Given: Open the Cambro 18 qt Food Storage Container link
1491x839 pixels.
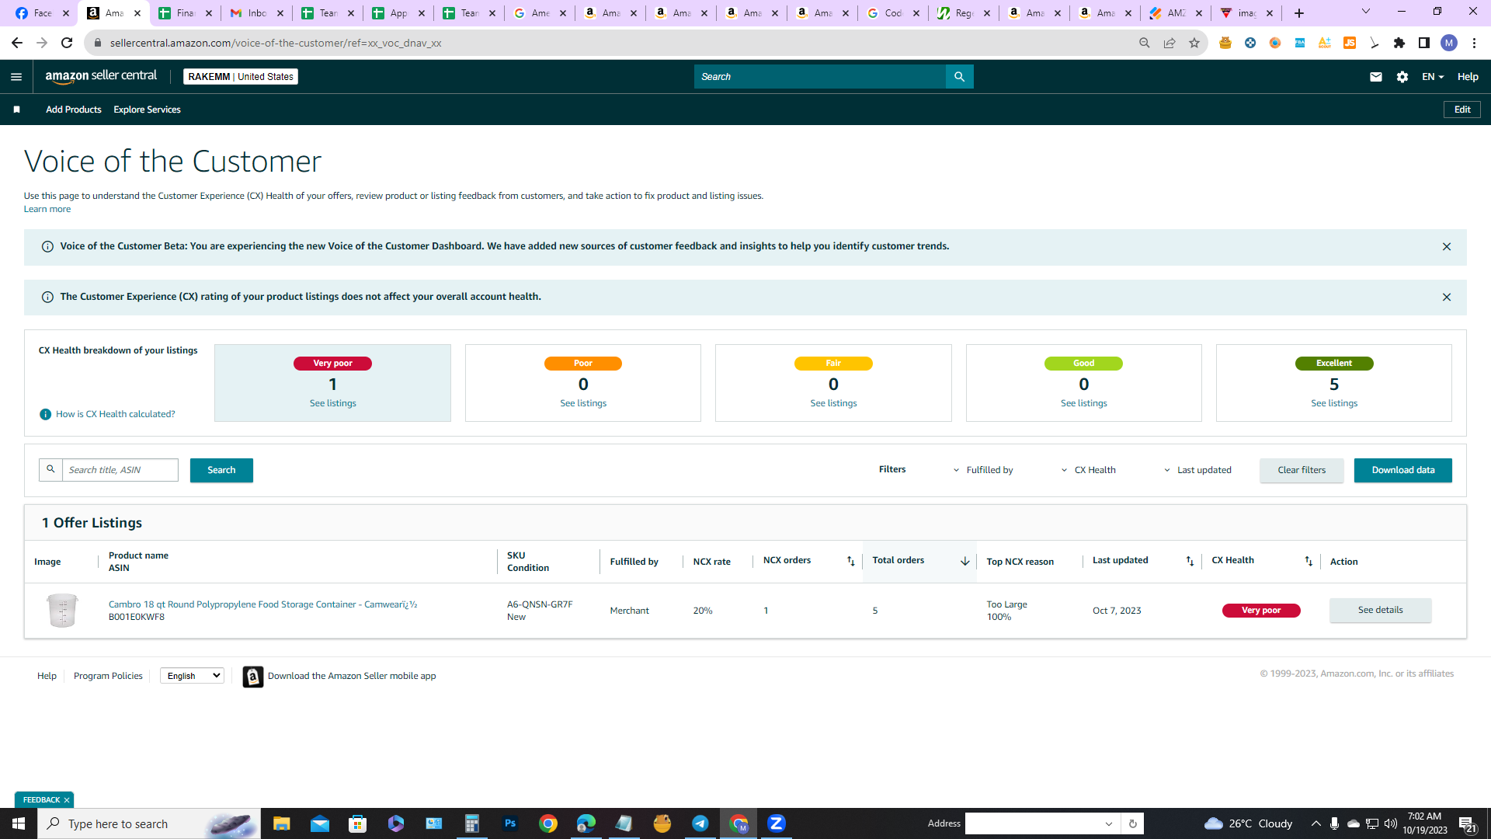Looking at the screenshot, I should pyautogui.click(x=262, y=604).
